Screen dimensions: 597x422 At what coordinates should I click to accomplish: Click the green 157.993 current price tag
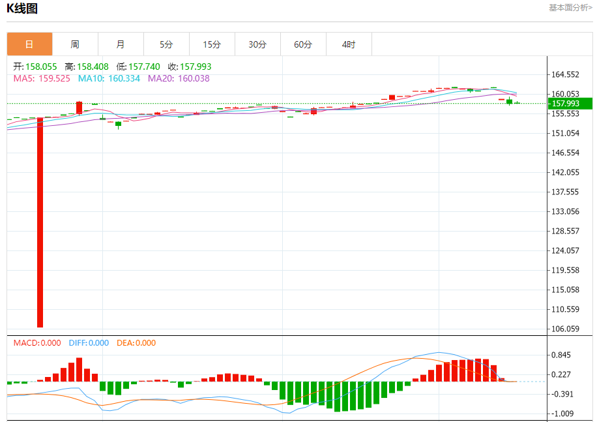tap(569, 104)
